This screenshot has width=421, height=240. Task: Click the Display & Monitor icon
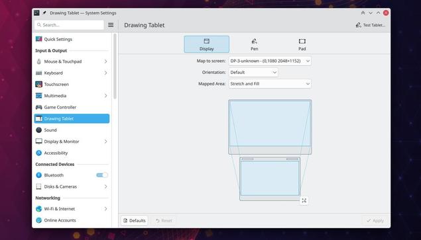click(x=38, y=141)
